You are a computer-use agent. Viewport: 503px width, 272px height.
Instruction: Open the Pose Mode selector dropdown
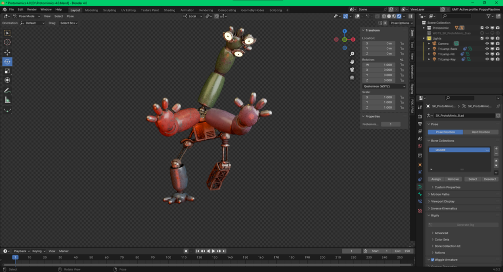[x=27, y=16]
